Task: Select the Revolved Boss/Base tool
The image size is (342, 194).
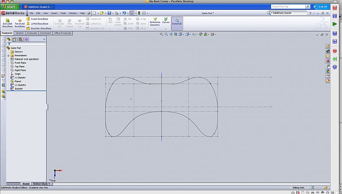Action: click(20, 23)
